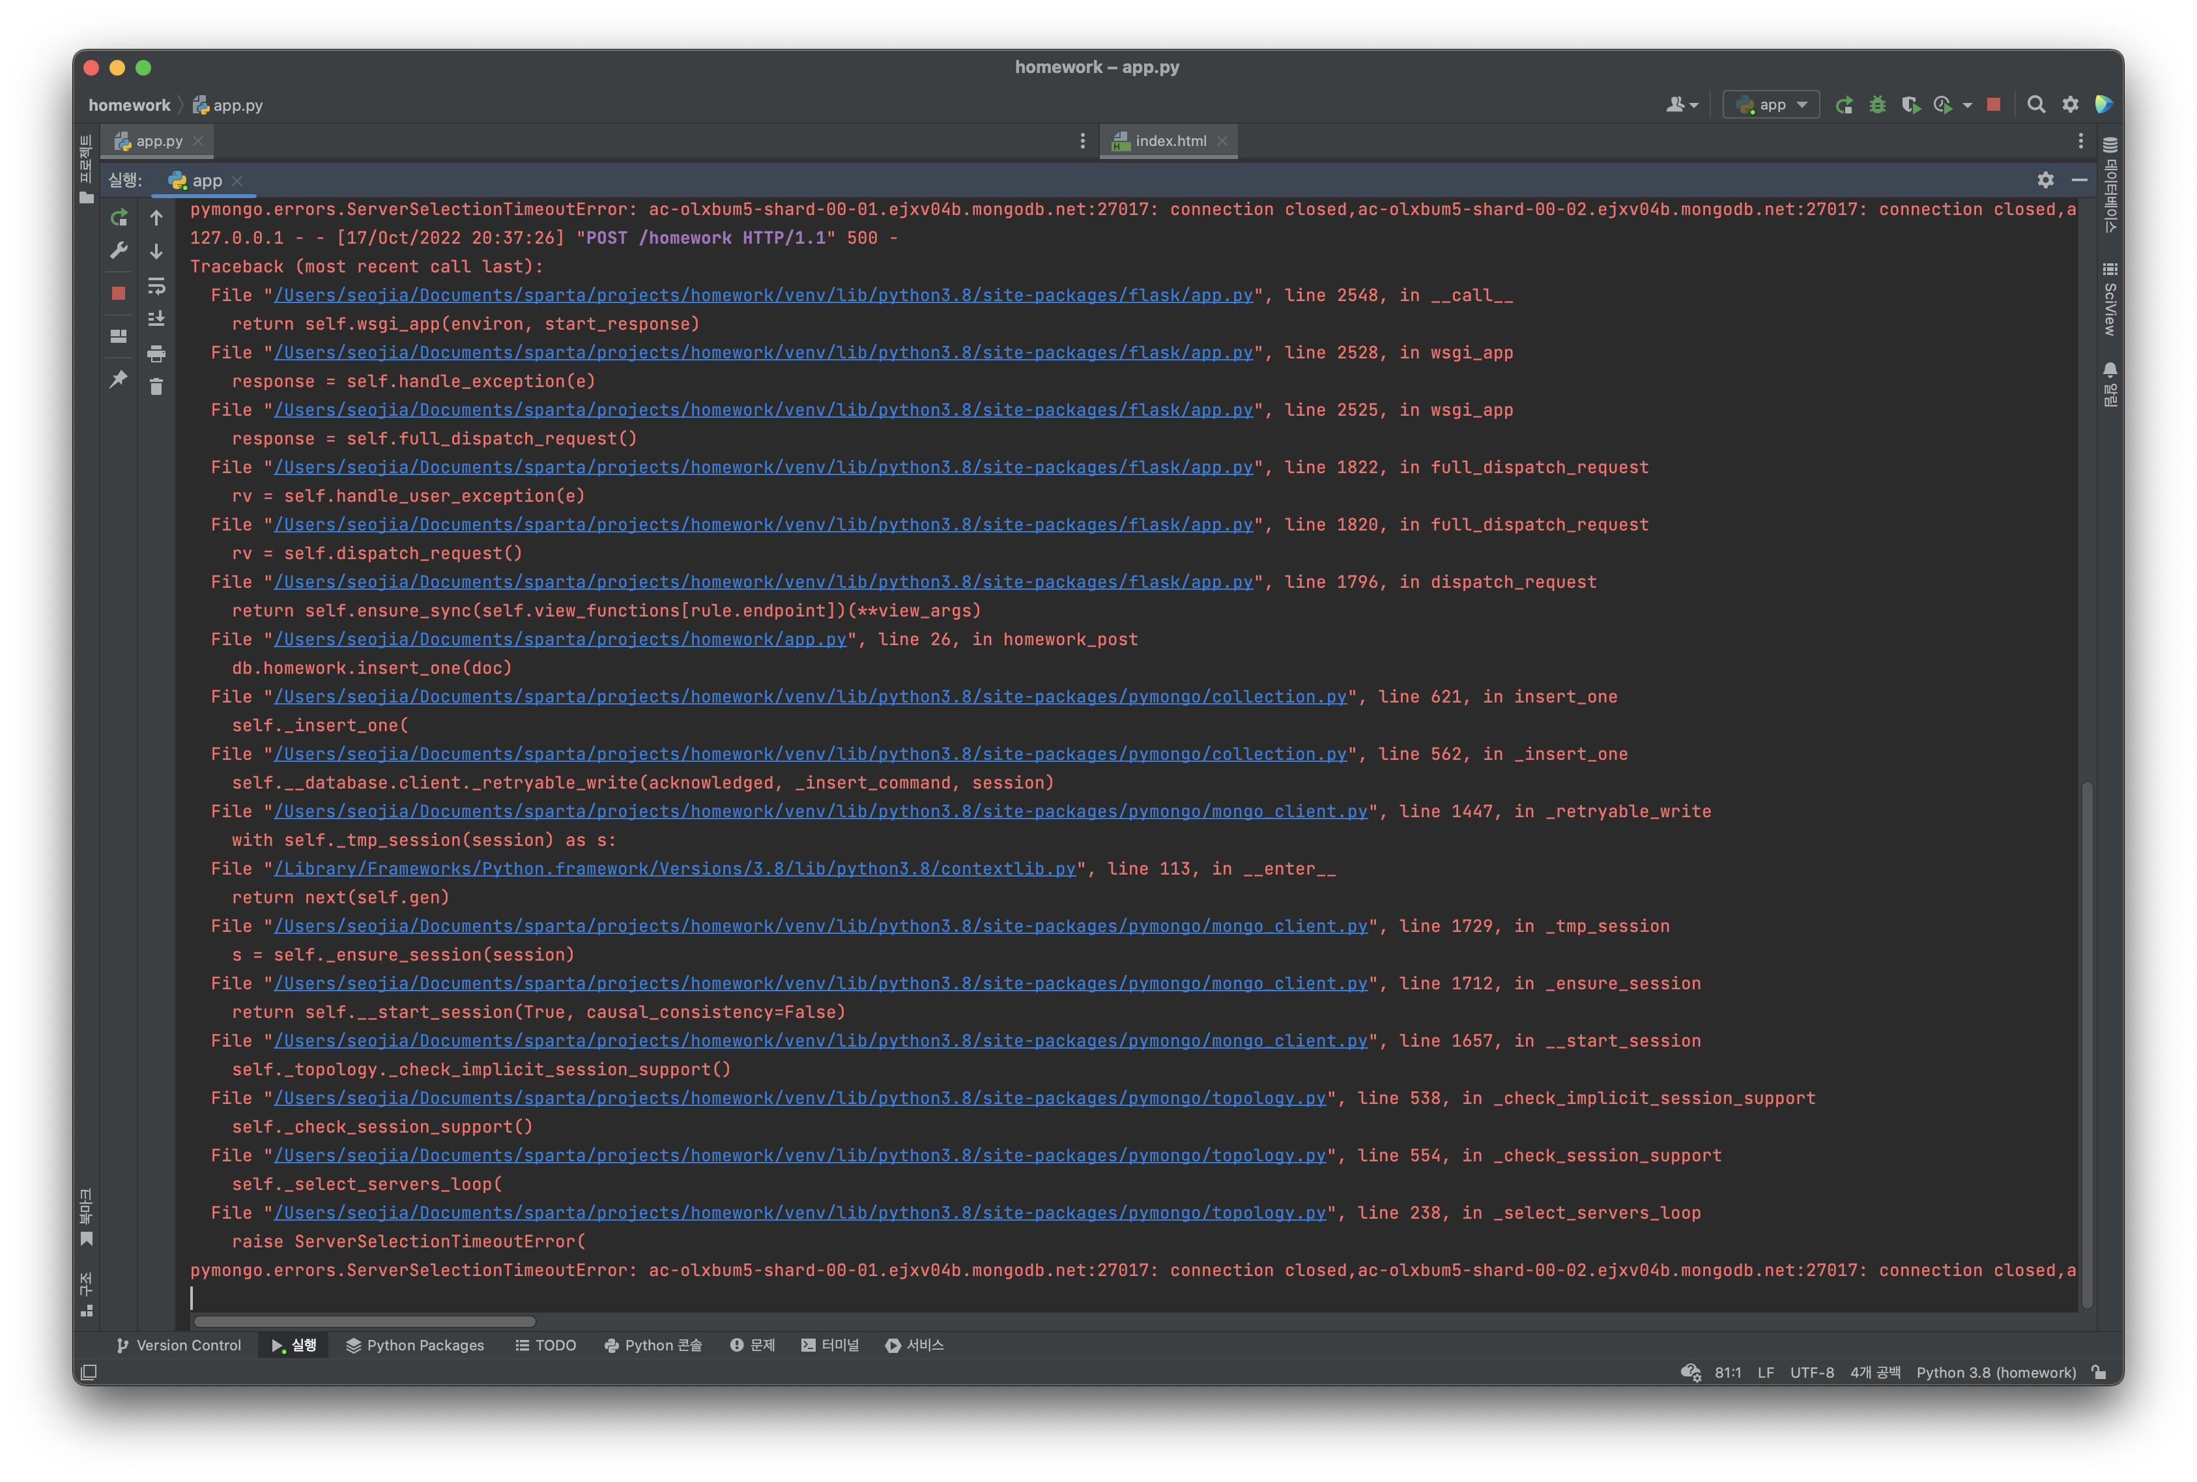
Task: Open the Python 콘솔 tab
Action: click(653, 1345)
